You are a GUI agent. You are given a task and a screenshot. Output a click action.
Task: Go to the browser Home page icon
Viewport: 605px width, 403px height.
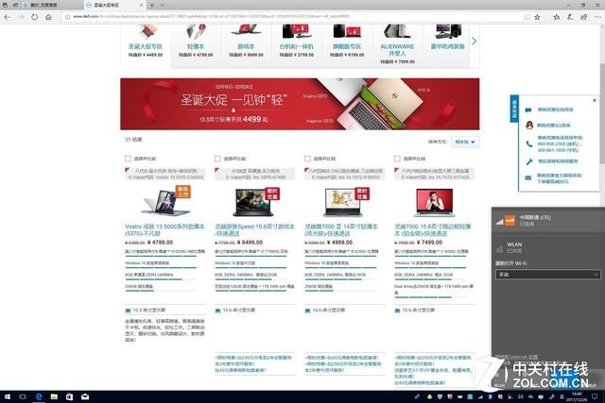point(48,17)
